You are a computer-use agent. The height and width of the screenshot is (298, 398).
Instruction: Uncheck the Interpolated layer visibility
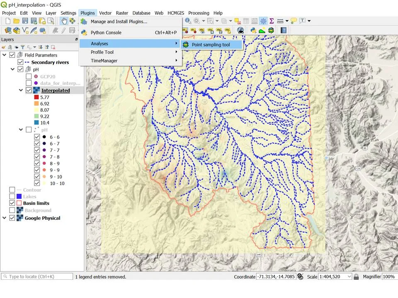(x=29, y=90)
